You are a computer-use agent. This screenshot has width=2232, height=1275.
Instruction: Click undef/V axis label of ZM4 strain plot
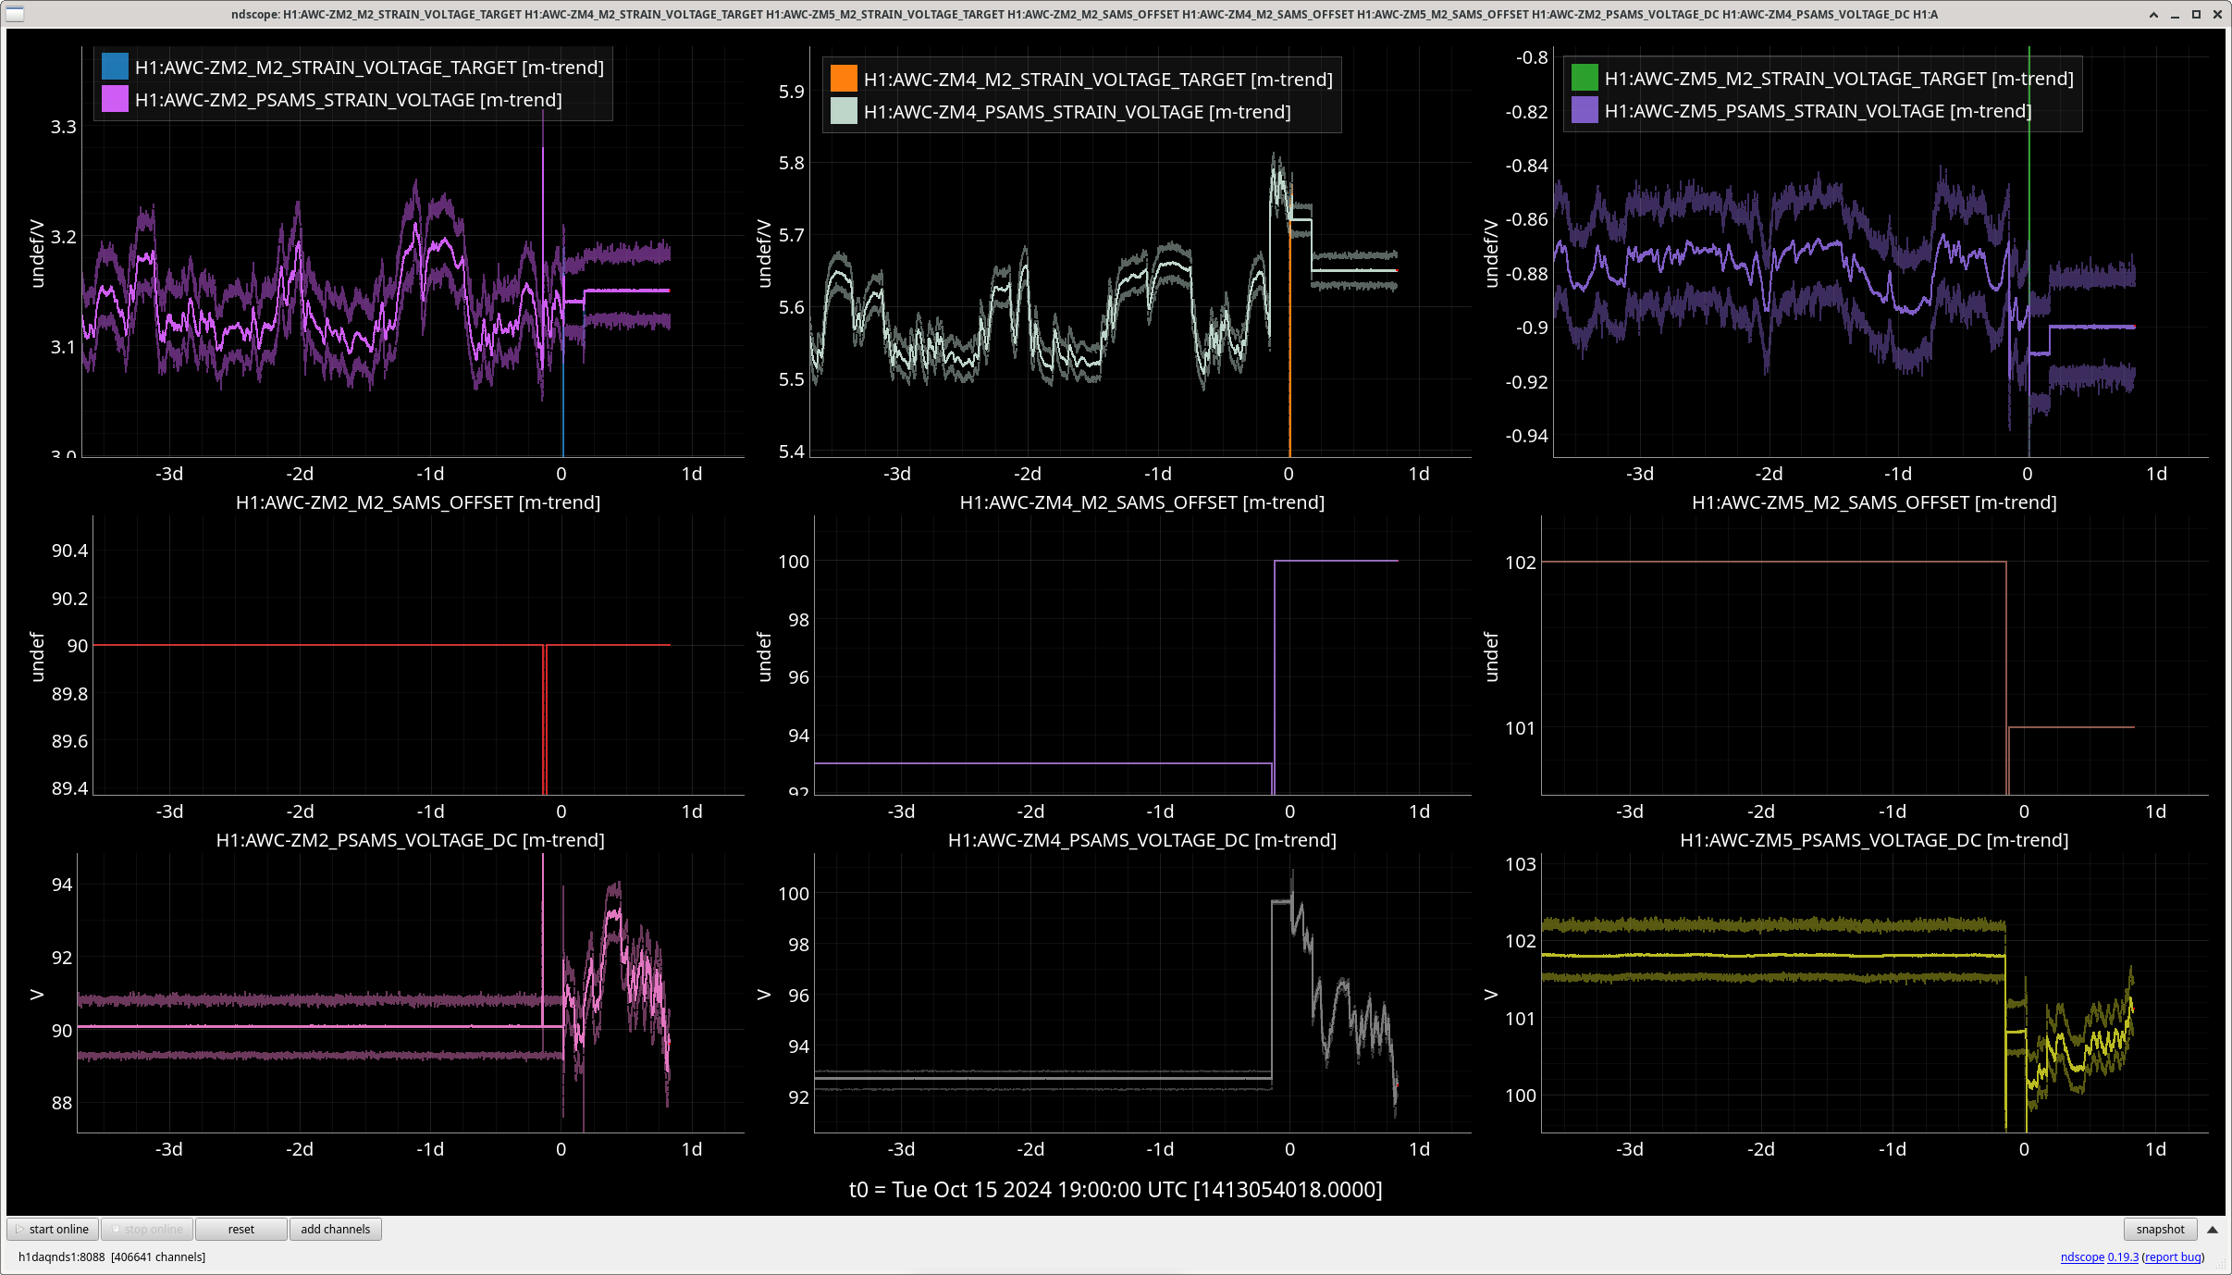tap(764, 254)
